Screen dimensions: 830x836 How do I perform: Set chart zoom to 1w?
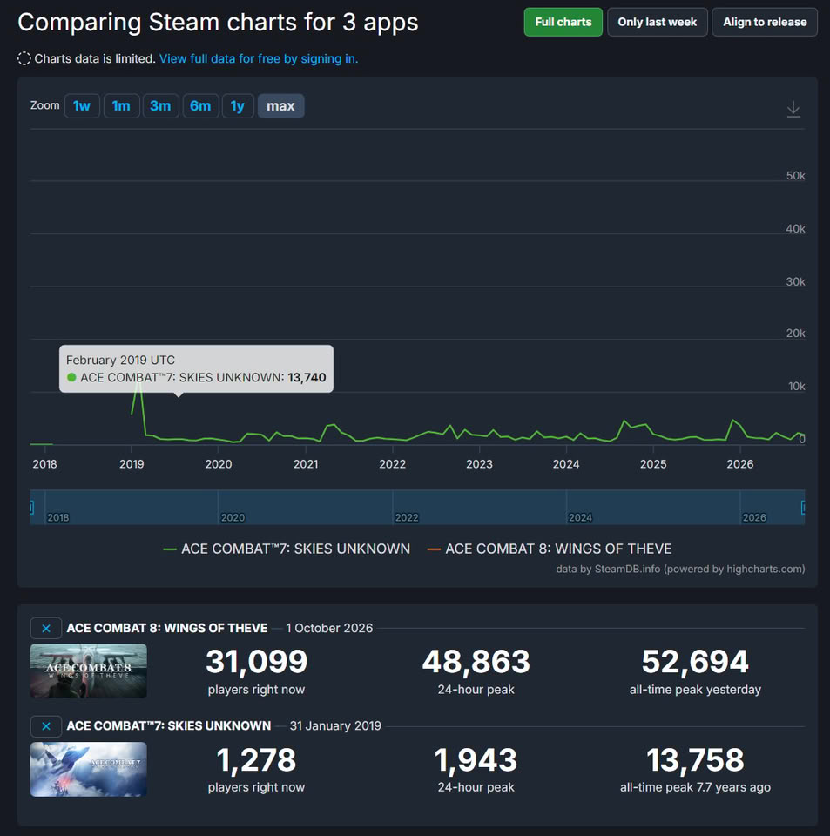coord(82,106)
